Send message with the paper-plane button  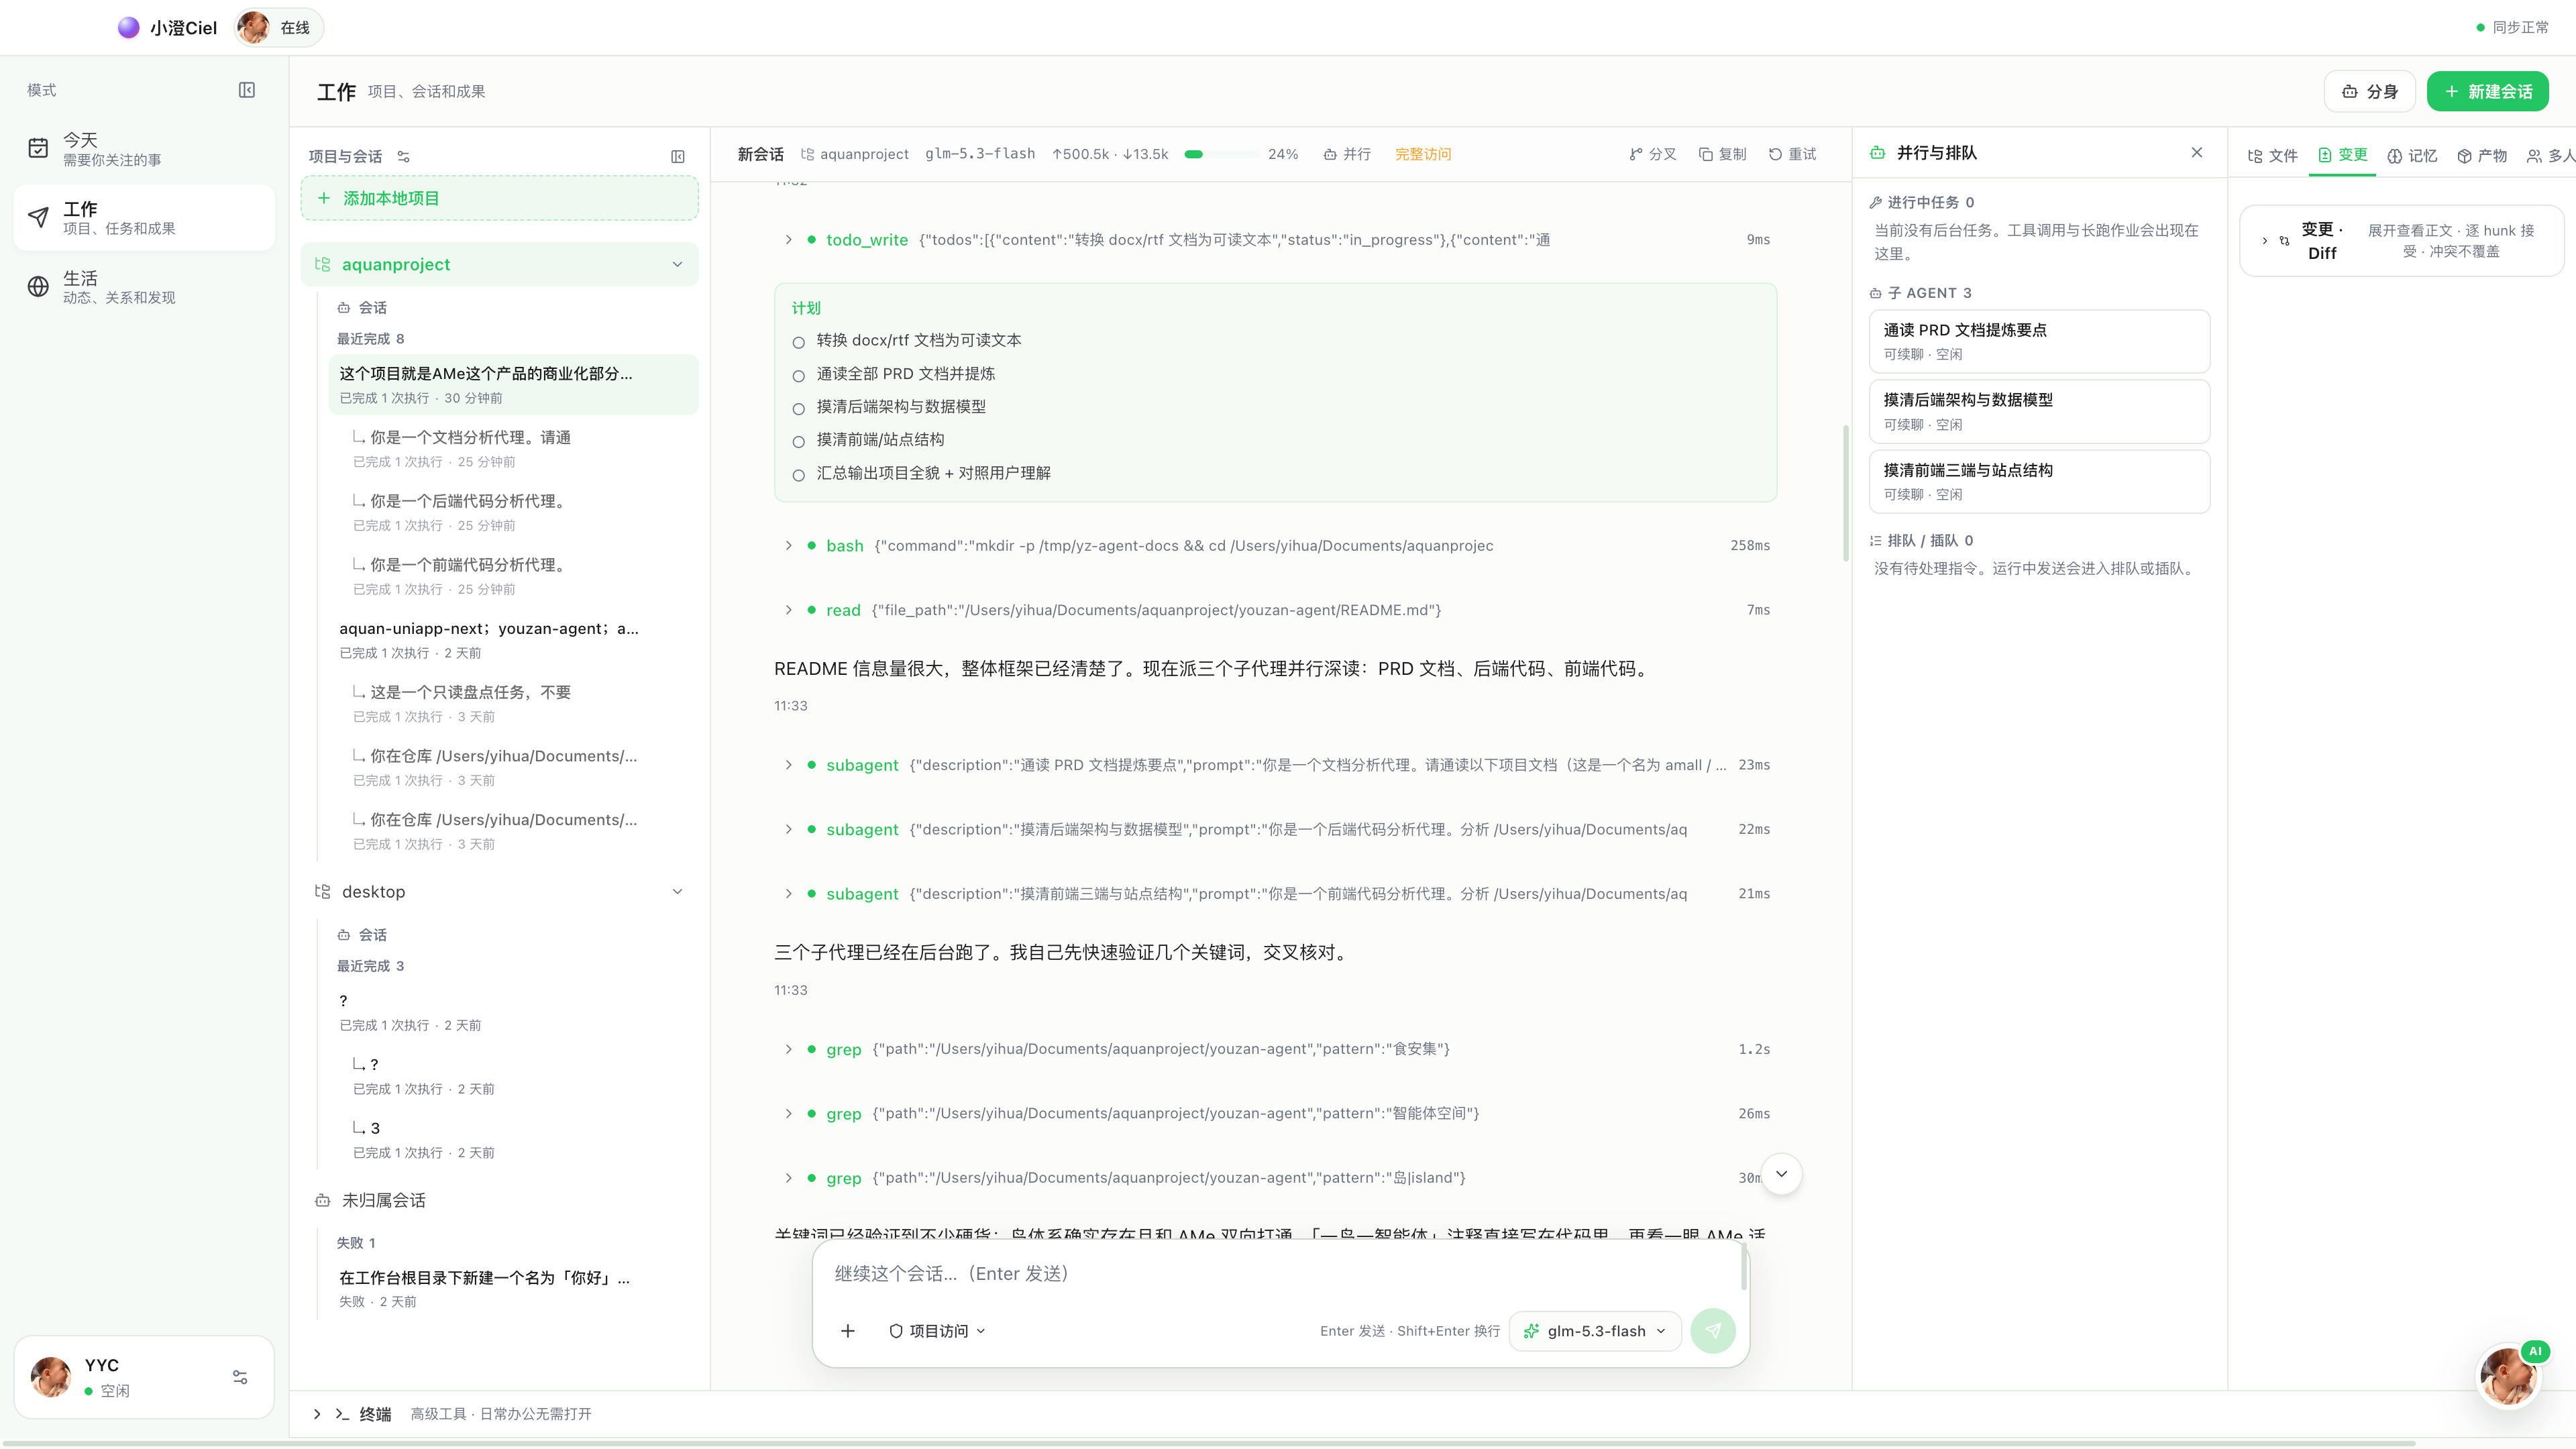pos(1713,1331)
